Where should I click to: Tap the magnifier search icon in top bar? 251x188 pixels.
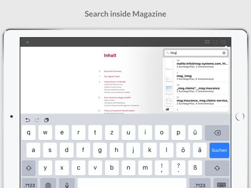pyautogui.click(x=224, y=42)
